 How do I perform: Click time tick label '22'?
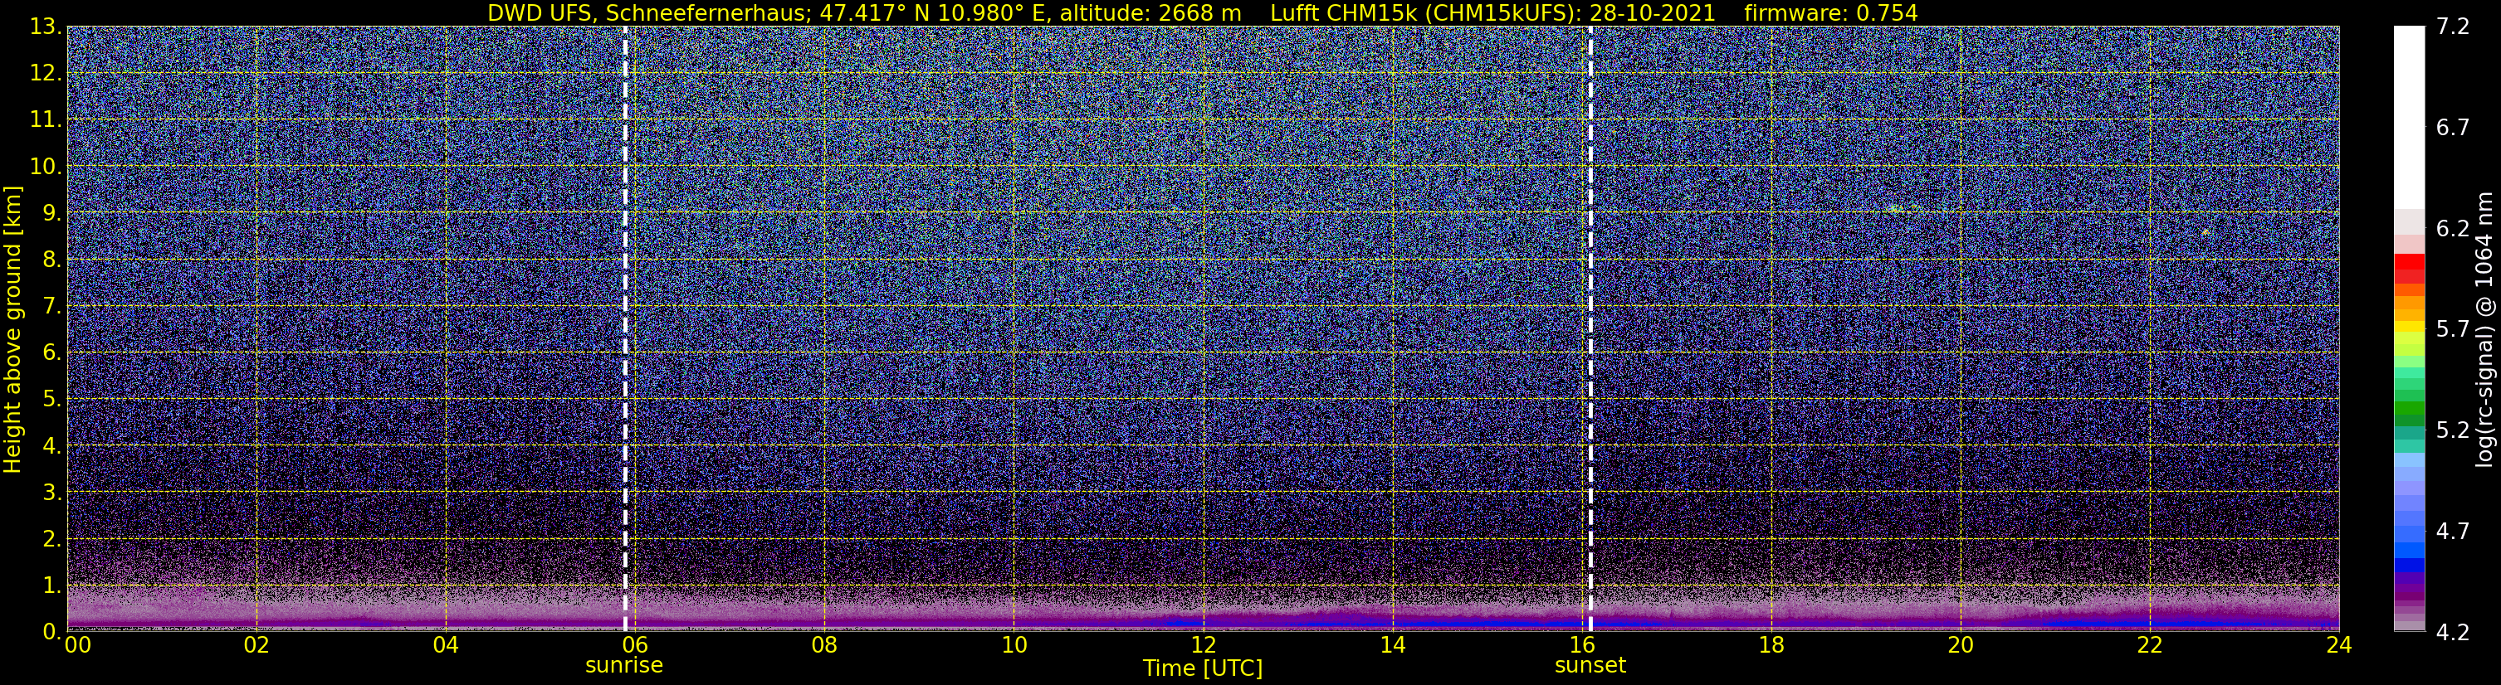point(2150,644)
